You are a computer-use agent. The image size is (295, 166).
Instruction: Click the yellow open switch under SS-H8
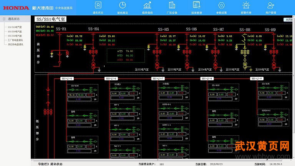click(244, 38)
